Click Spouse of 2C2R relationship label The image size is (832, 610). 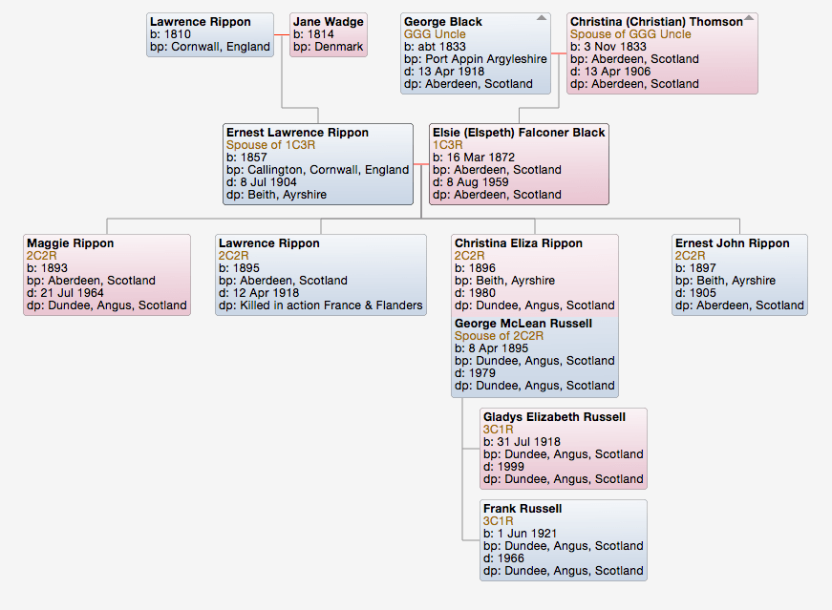(500, 336)
